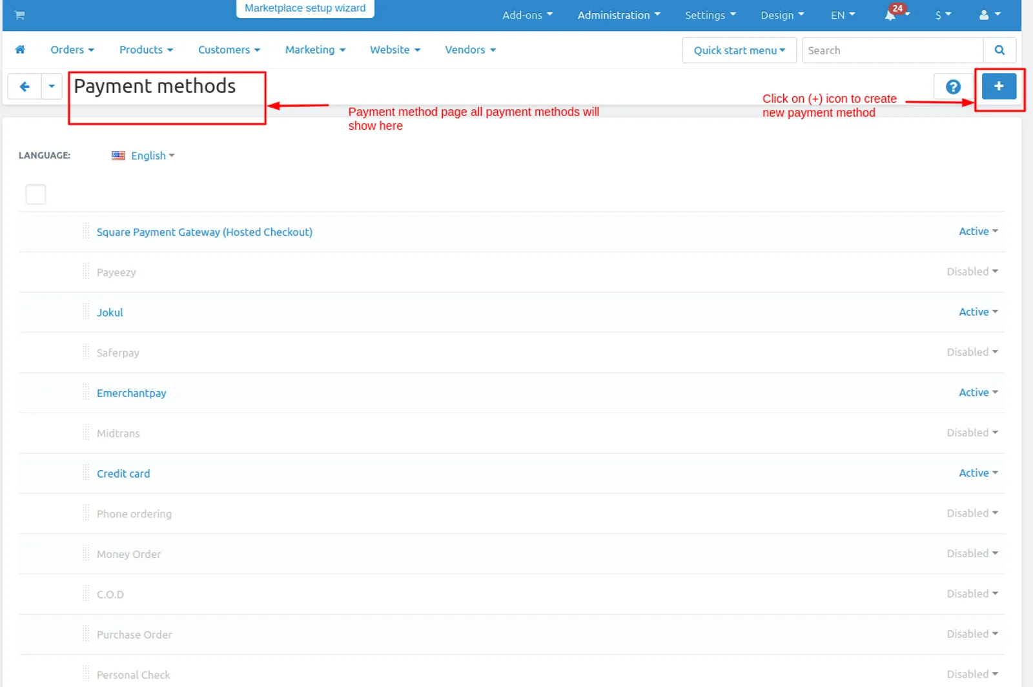The width and height of the screenshot is (1033, 687).
Task: Click drag handle beside Midtrans
Action: pos(86,433)
